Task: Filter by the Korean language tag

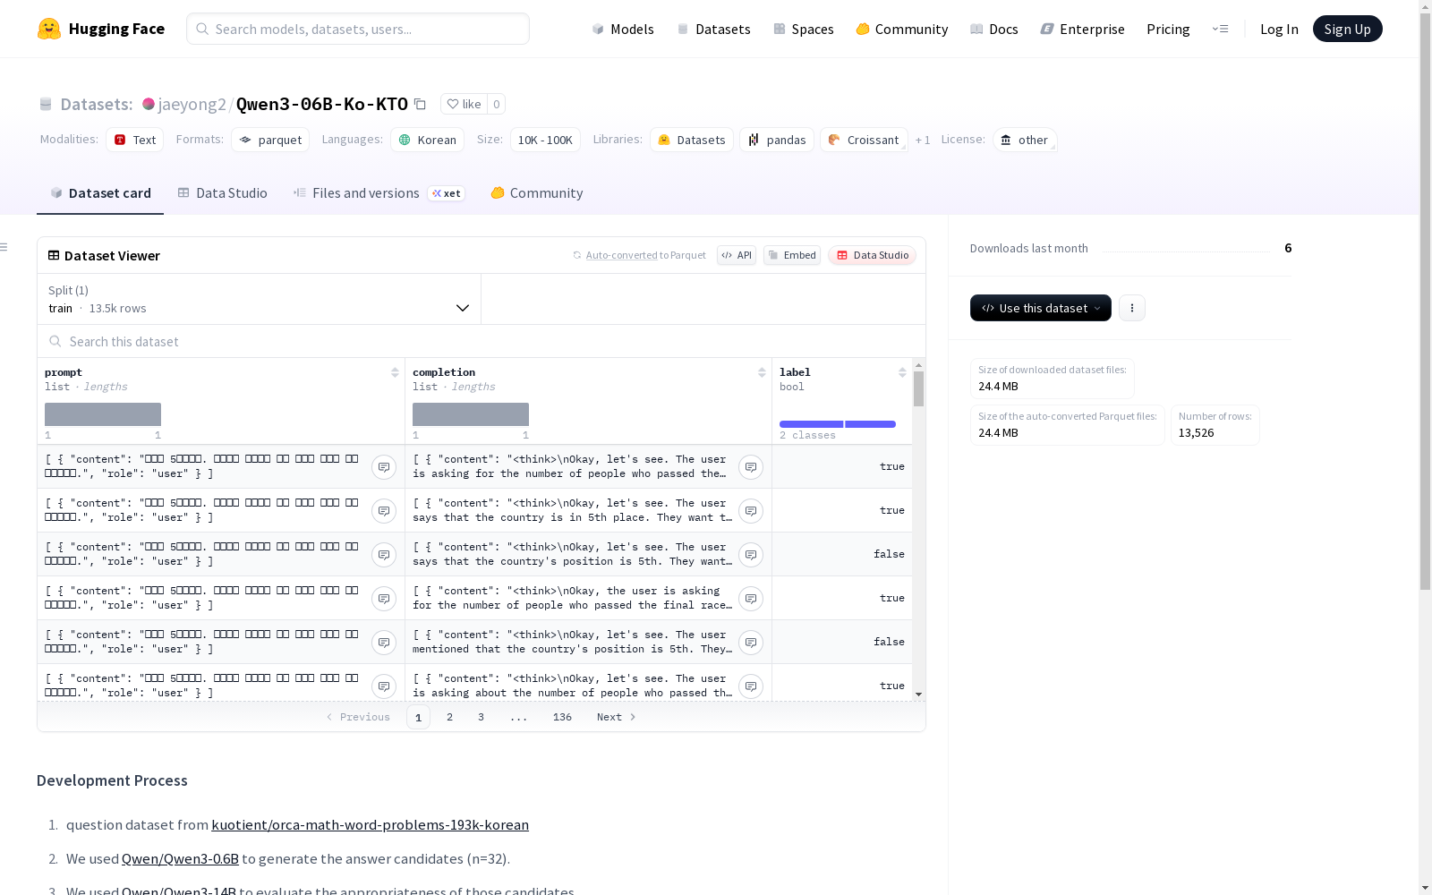Action: (x=428, y=140)
